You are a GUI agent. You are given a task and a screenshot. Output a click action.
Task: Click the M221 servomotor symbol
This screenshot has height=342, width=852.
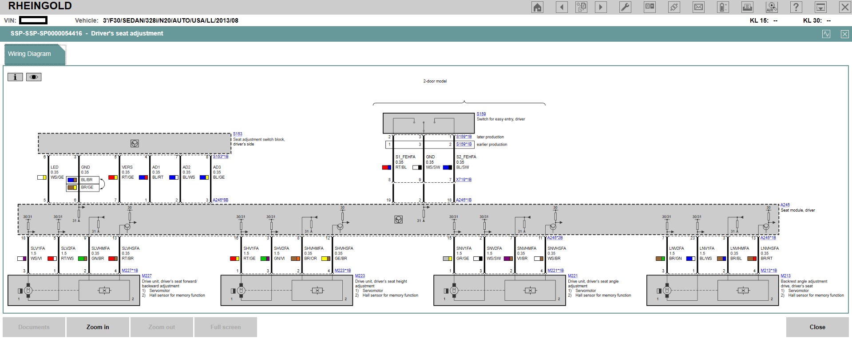454,291
